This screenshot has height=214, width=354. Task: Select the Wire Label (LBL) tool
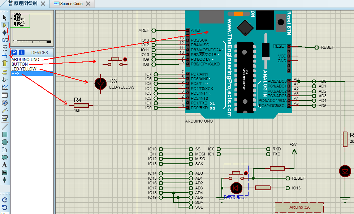click(x=4, y=40)
